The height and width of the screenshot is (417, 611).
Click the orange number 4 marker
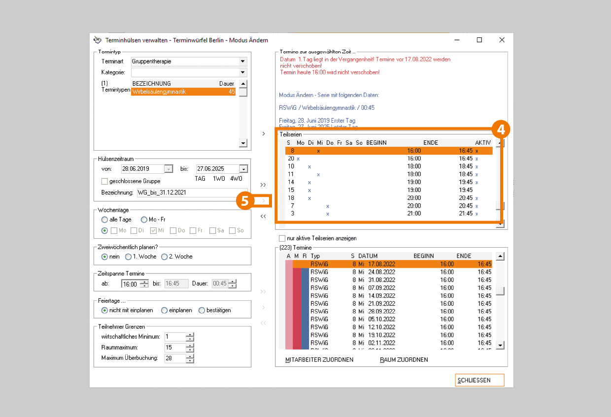[500, 129]
